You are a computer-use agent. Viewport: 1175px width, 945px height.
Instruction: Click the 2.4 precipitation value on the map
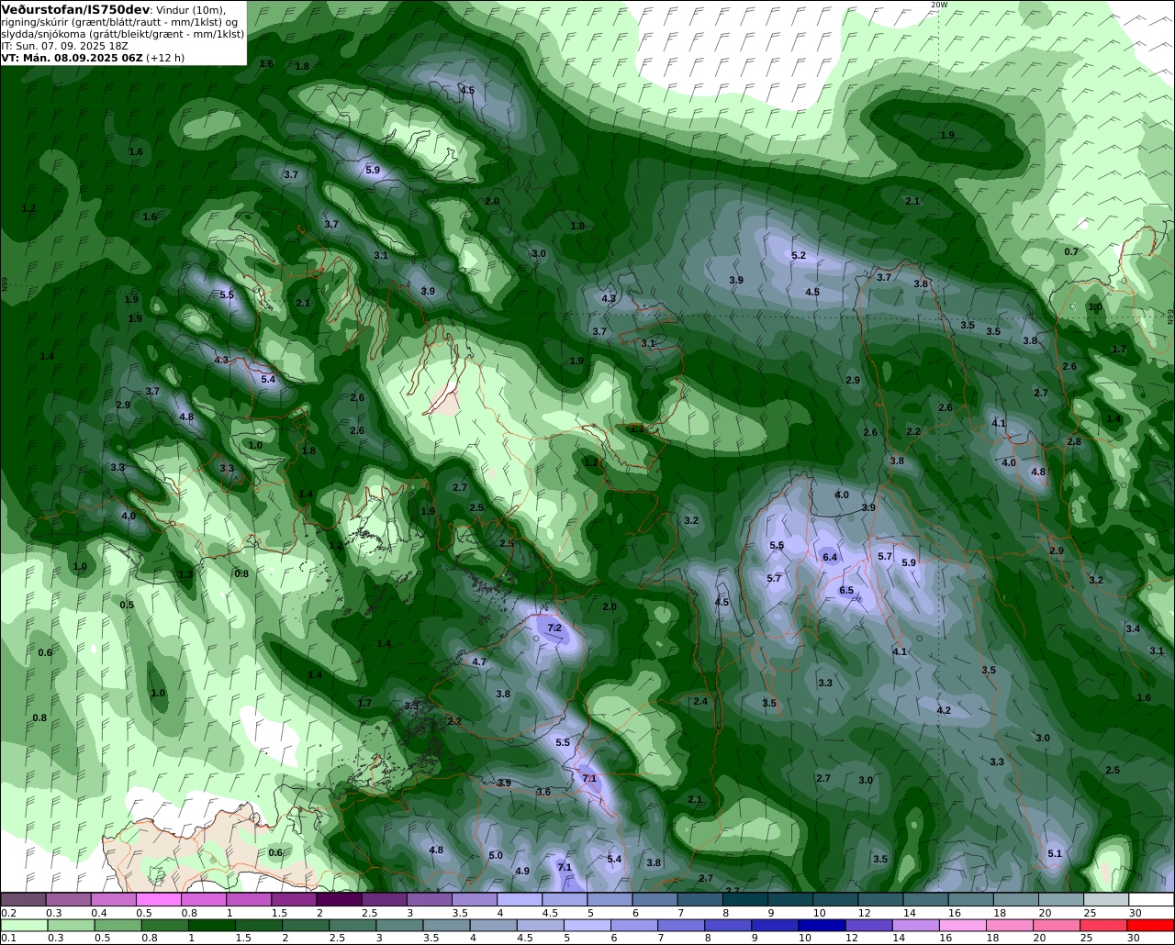(x=700, y=701)
